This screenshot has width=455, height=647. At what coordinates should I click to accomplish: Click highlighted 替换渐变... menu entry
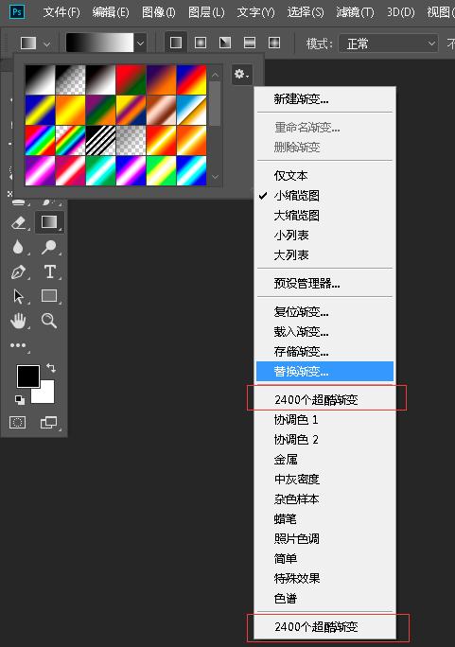coord(324,371)
